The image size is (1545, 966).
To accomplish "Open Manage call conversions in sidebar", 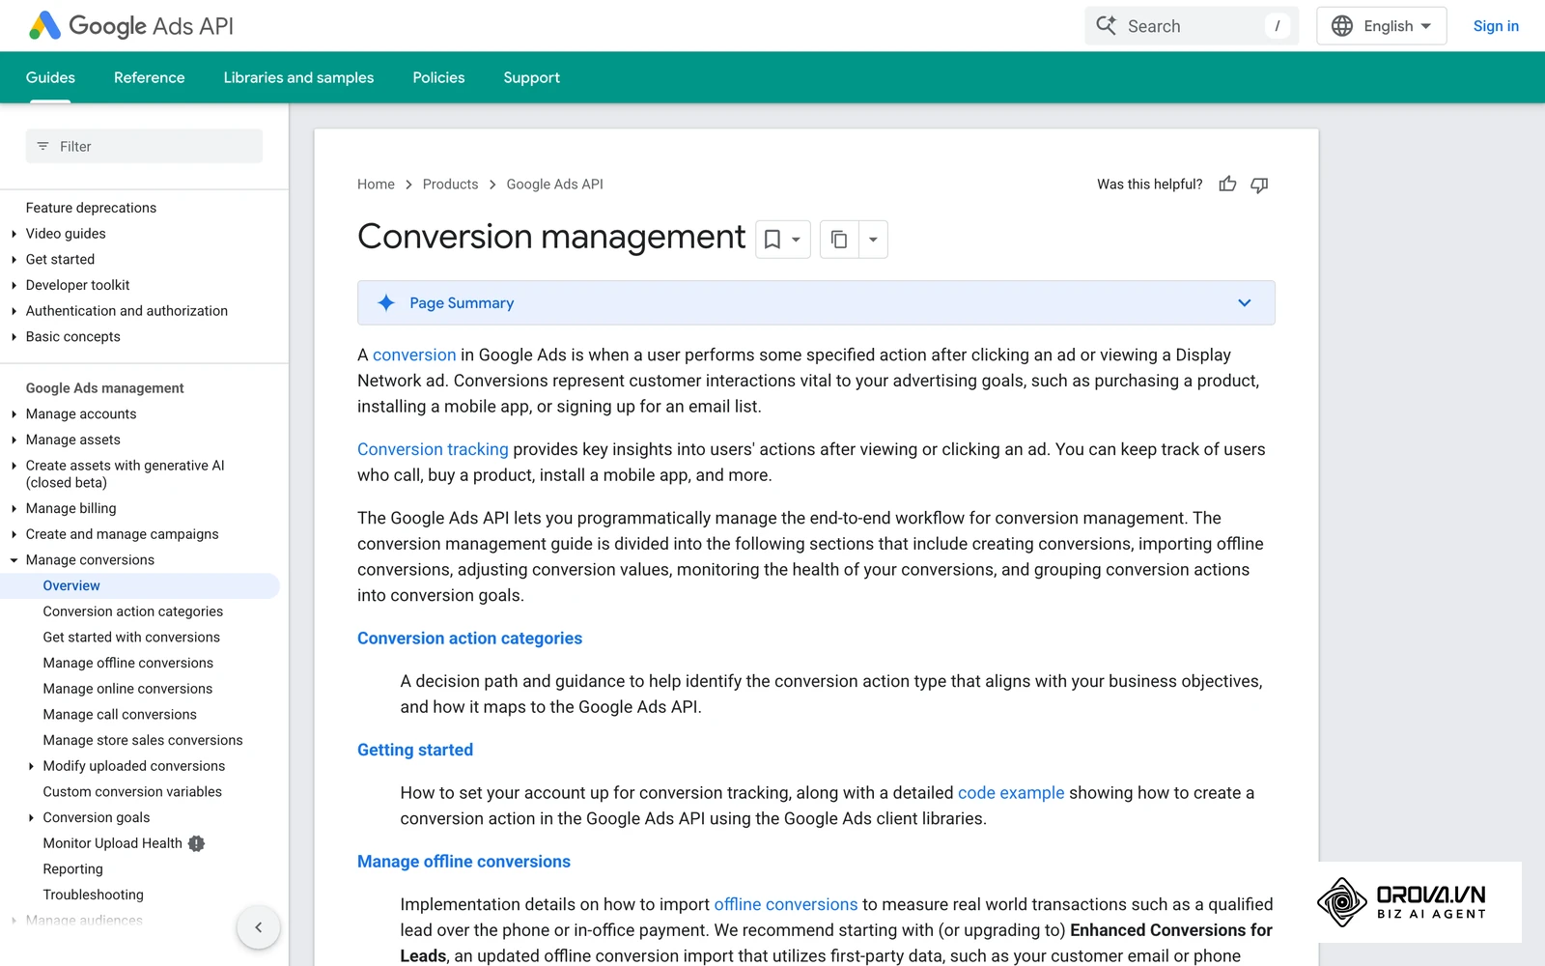I will [x=120, y=715].
